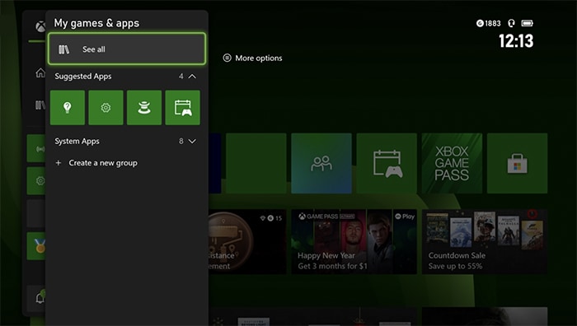Select the Xbox logo tab in the guide
The width and height of the screenshot is (577, 326).
click(40, 27)
